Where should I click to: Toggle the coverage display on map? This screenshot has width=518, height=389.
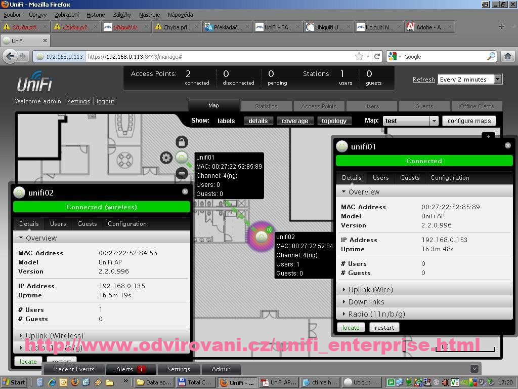point(295,121)
